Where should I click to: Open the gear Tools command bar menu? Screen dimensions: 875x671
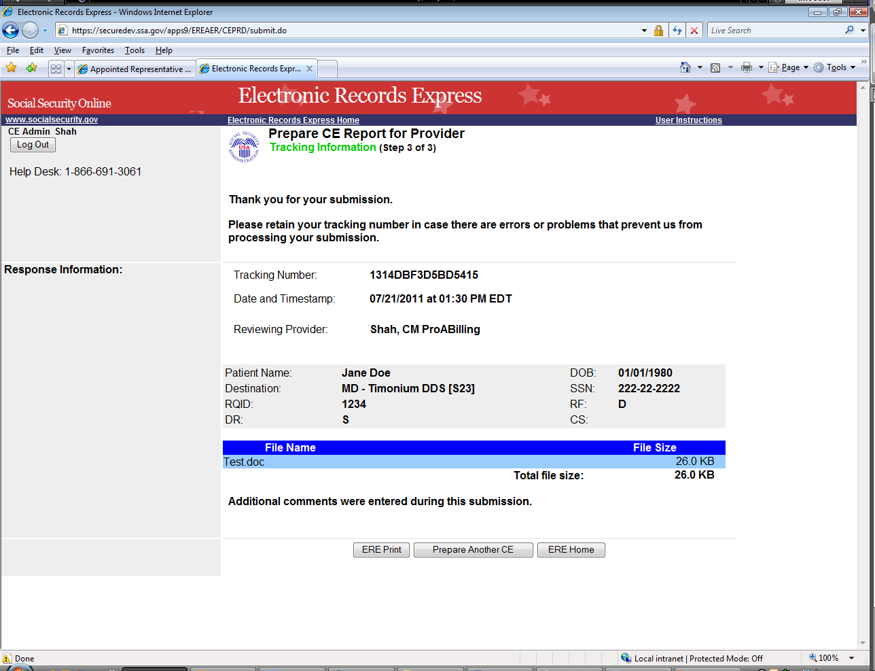(834, 67)
